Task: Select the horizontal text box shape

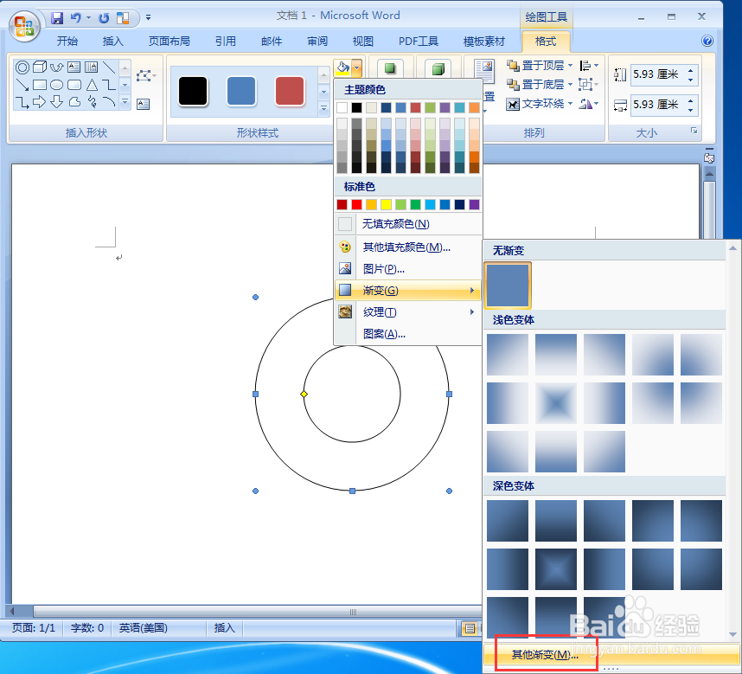Action: [74, 67]
